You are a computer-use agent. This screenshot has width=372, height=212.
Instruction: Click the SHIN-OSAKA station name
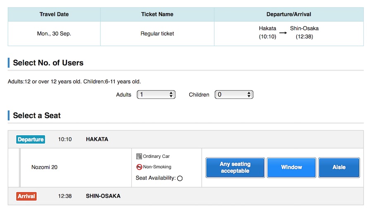click(103, 196)
